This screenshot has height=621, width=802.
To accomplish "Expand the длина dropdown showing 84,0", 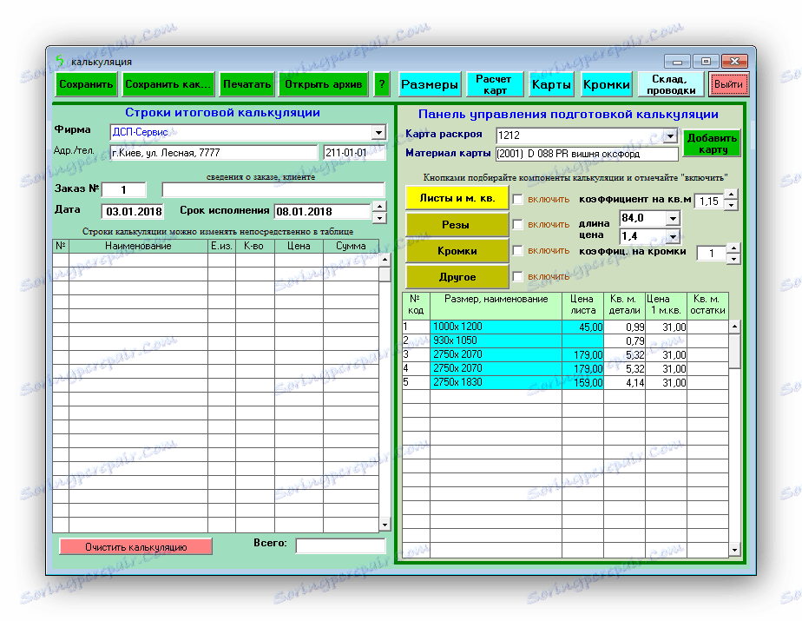I will pos(673,219).
